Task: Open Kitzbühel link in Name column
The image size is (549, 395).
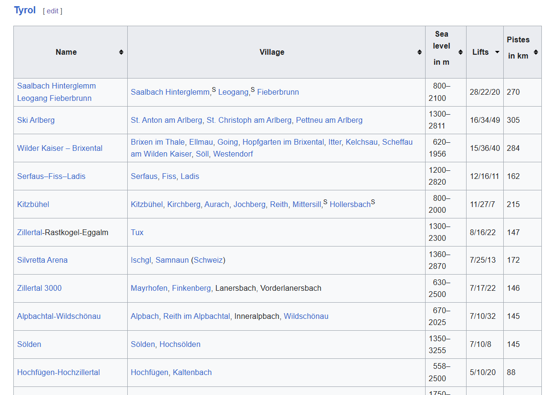Action: click(x=33, y=205)
